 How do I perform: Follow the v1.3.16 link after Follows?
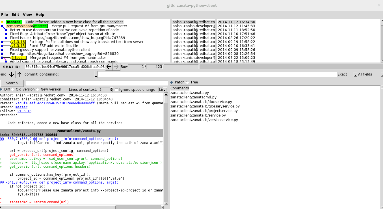click(x=24, y=111)
